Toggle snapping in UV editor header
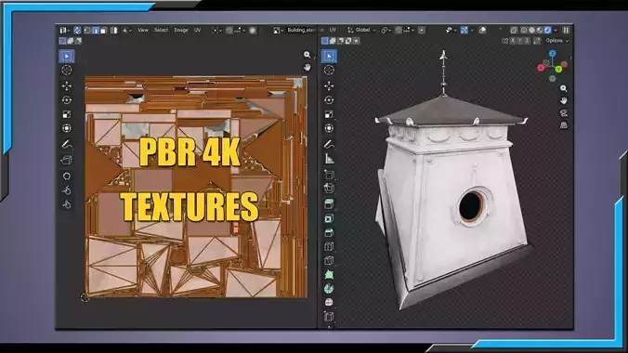The image size is (628, 353). [x=229, y=30]
